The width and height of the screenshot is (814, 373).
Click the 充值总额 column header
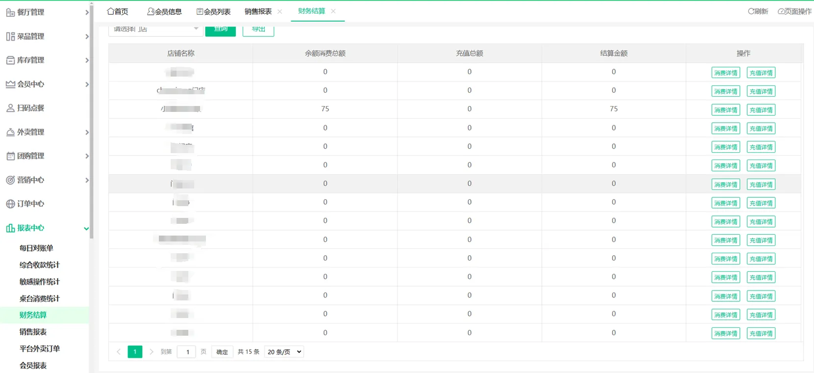coord(469,53)
